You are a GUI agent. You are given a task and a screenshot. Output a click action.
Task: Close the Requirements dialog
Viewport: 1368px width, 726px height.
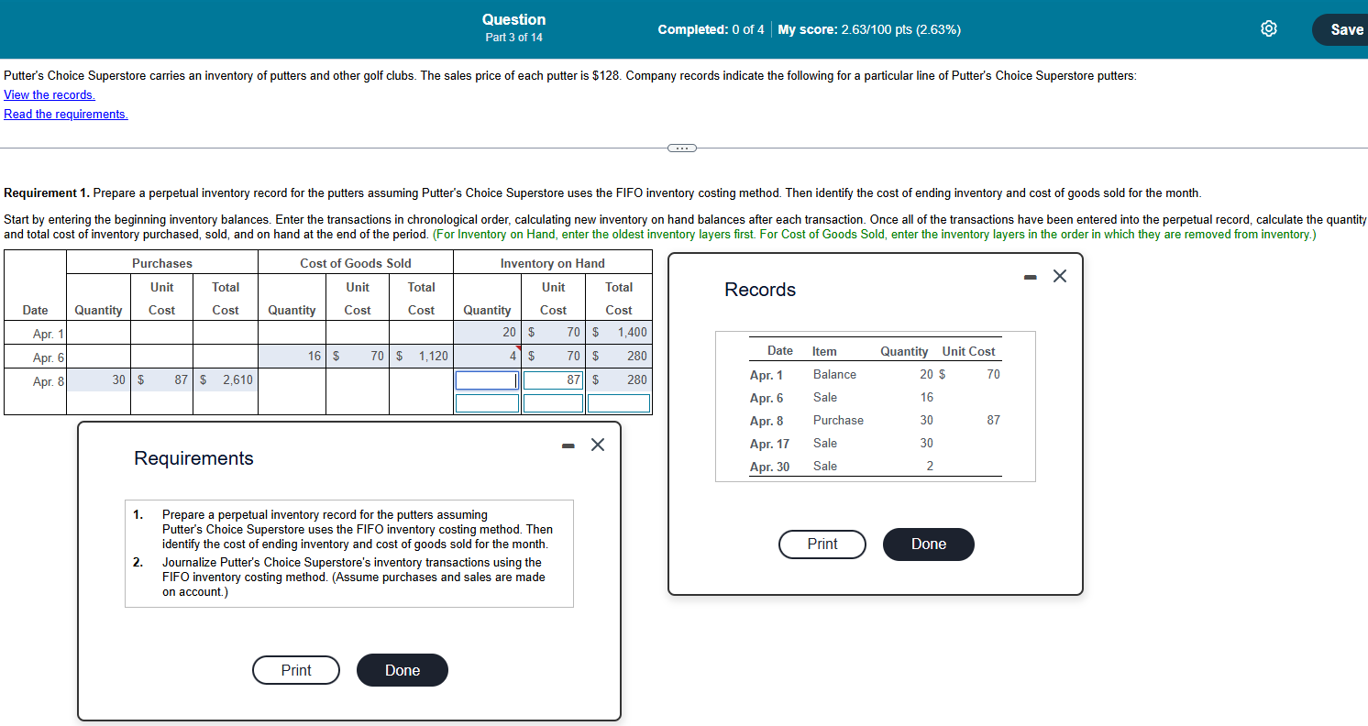point(598,445)
